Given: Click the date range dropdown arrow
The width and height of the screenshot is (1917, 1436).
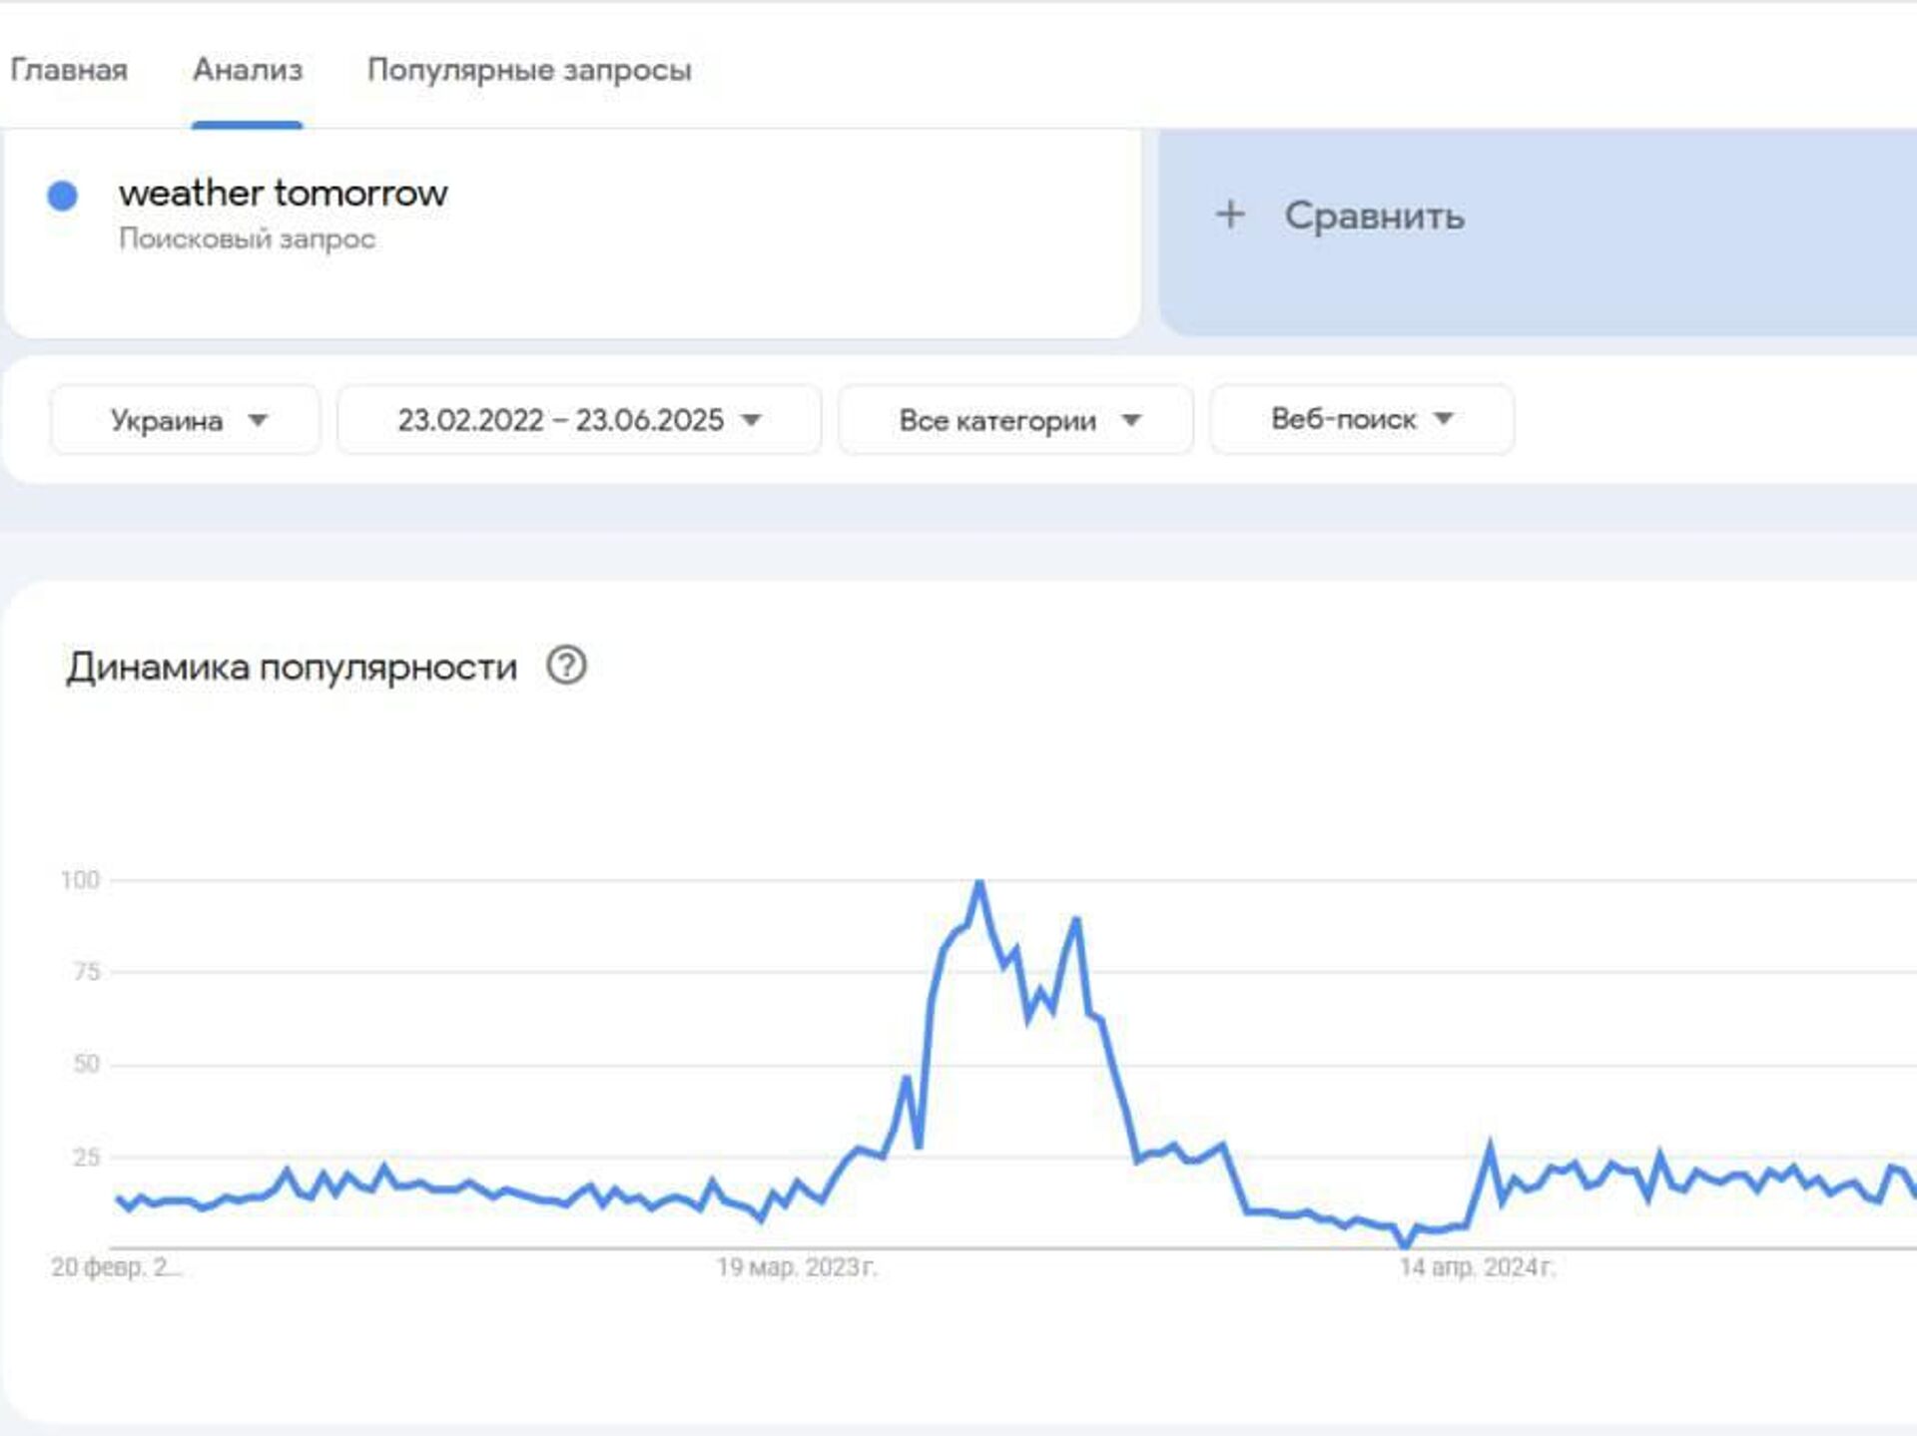Looking at the screenshot, I should [x=751, y=420].
